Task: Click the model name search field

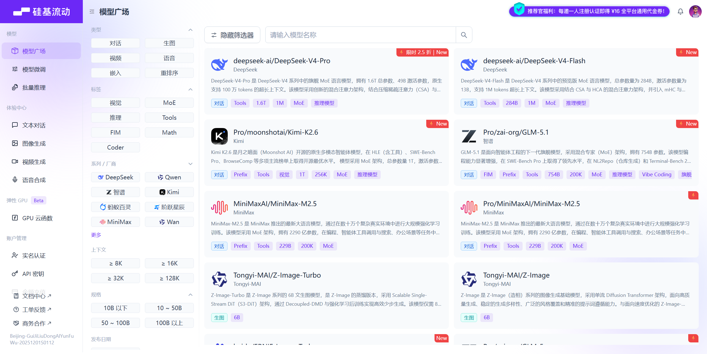Action: pos(361,35)
